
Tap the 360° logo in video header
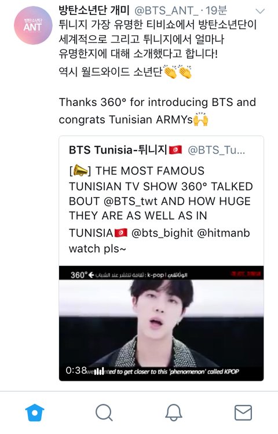[x=79, y=275]
